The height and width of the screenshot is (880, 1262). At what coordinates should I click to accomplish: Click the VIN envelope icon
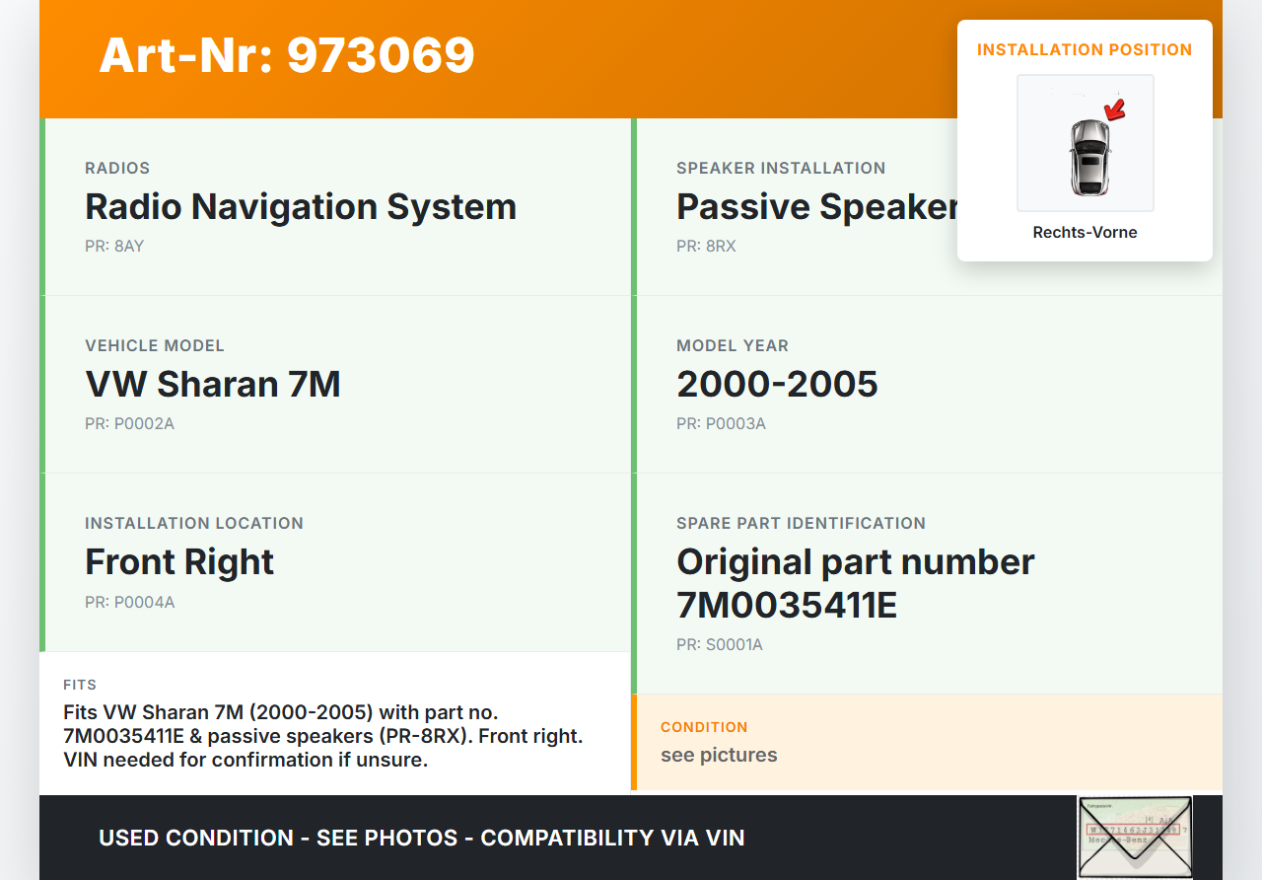(1134, 837)
